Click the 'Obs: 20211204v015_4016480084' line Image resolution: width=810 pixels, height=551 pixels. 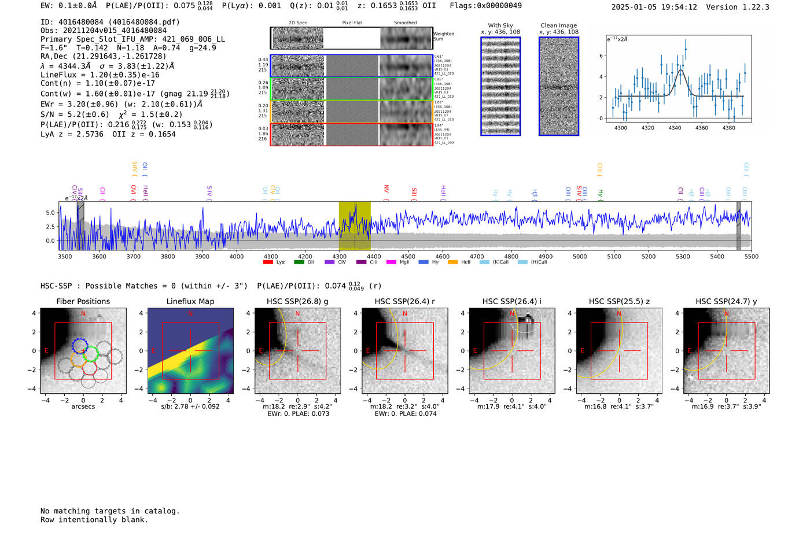click(104, 31)
